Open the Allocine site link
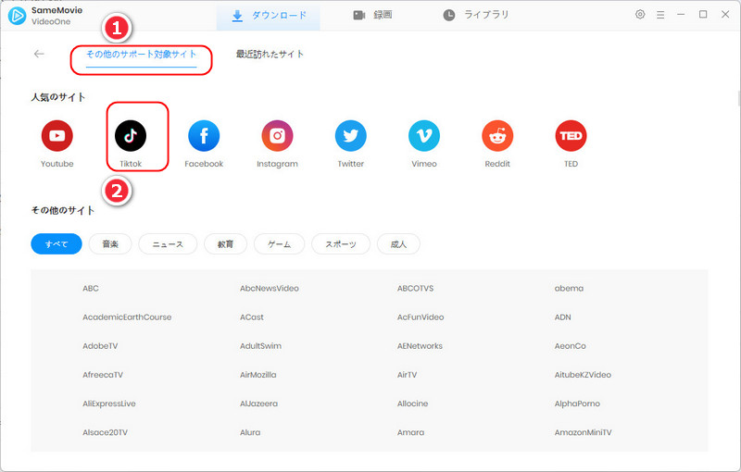The width and height of the screenshot is (741, 472). coord(412,404)
